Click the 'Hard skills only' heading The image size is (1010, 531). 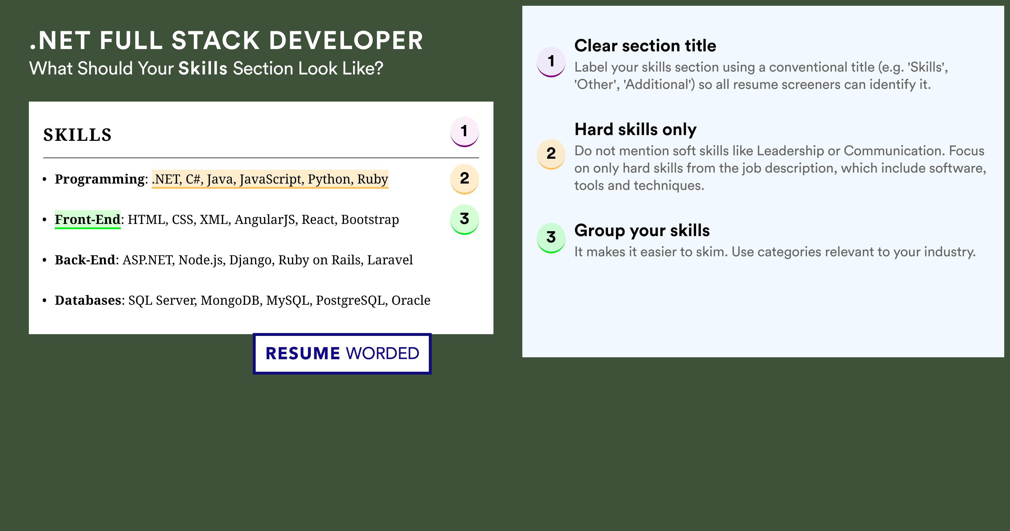coord(635,129)
